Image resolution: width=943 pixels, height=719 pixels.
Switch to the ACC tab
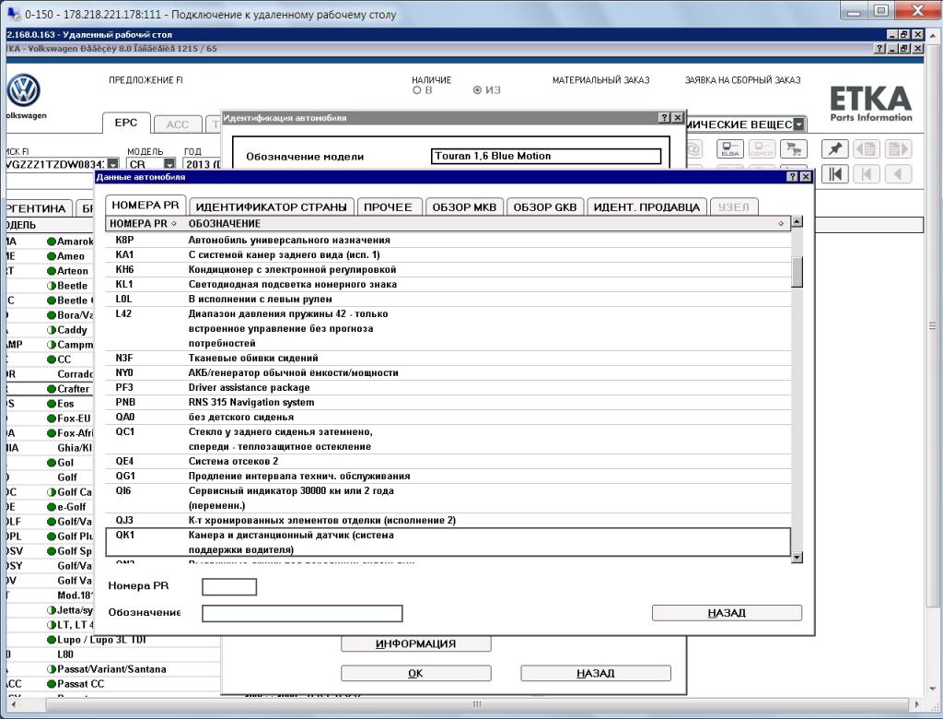click(x=178, y=124)
